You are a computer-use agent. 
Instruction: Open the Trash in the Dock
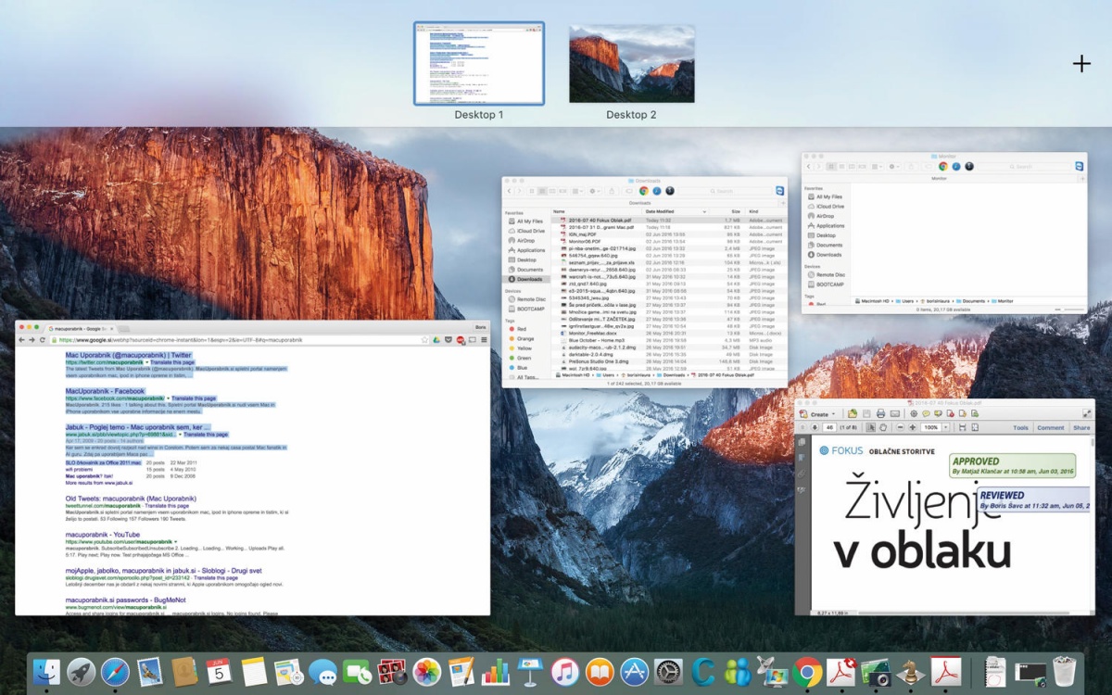[x=1064, y=672]
